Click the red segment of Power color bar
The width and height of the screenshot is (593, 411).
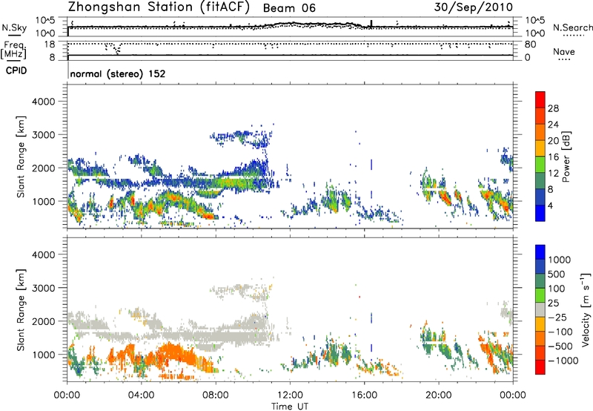pos(540,99)
